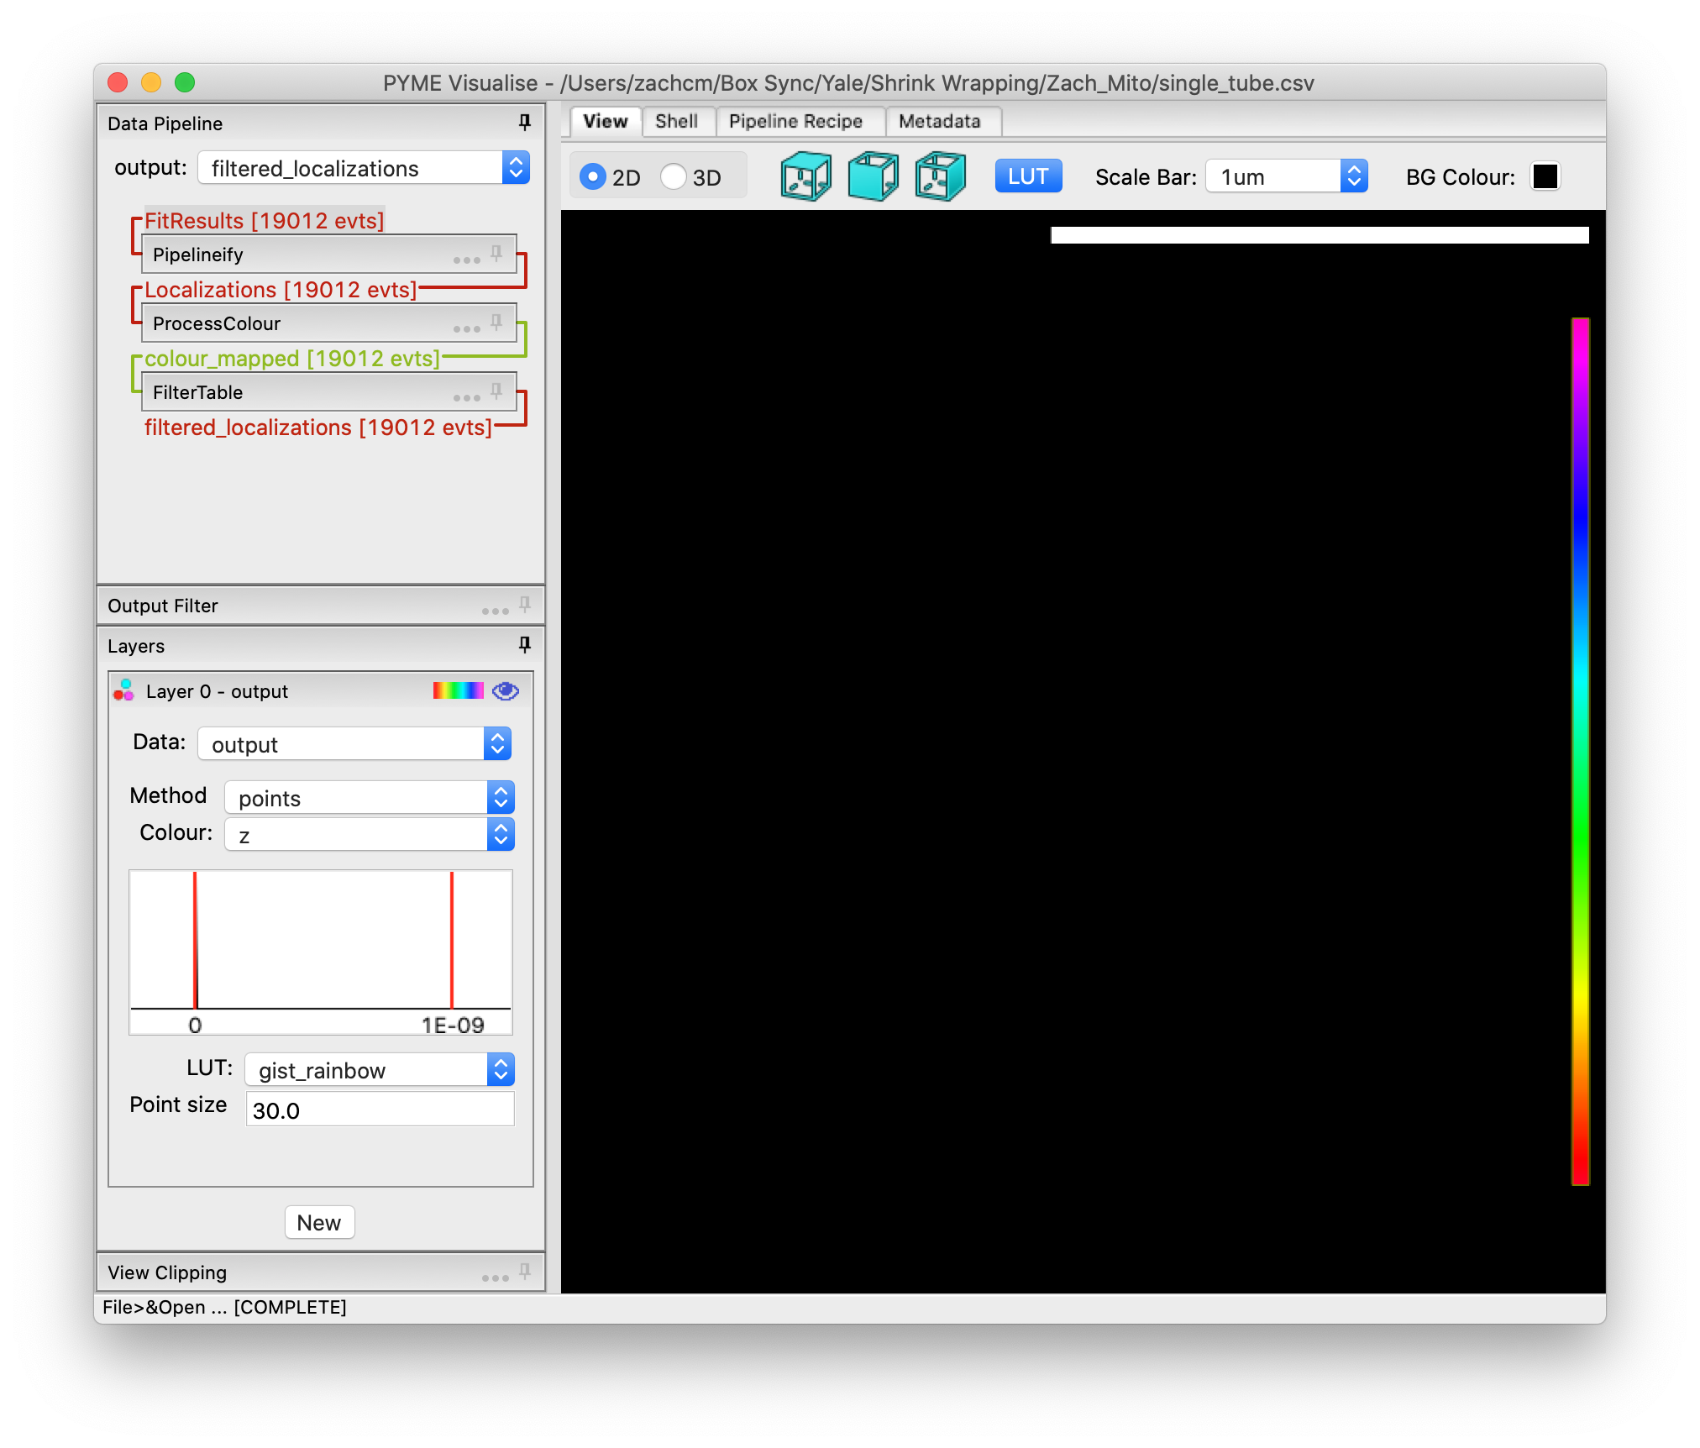This screenshot has width=1700, height=1448.
Task: Open the LUT panel with the blue button
Action: [1027, 176]
